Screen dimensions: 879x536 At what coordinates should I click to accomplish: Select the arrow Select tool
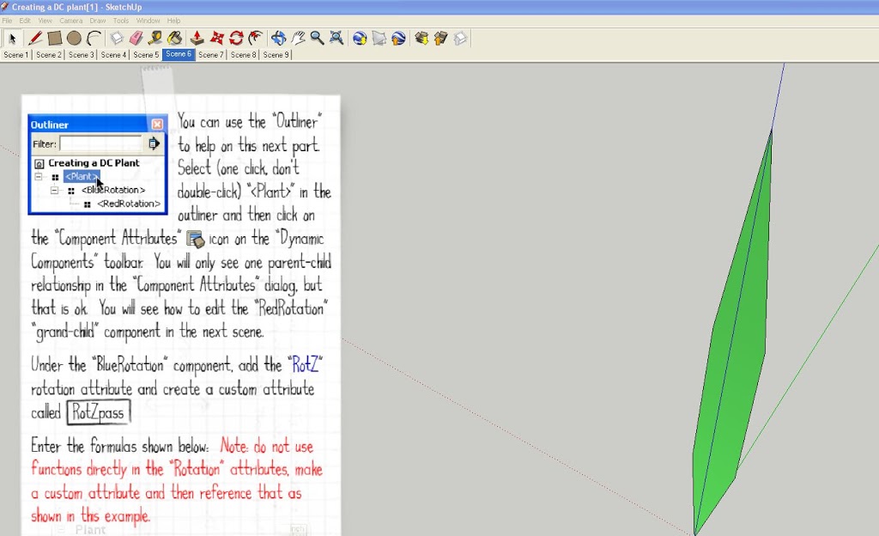(12, 38)
